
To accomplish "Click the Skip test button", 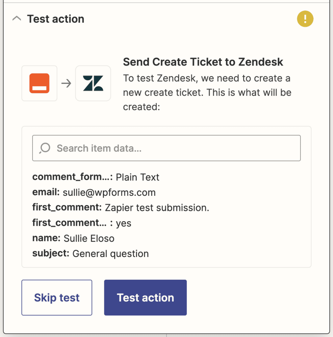I will click(x=57, y=298).
